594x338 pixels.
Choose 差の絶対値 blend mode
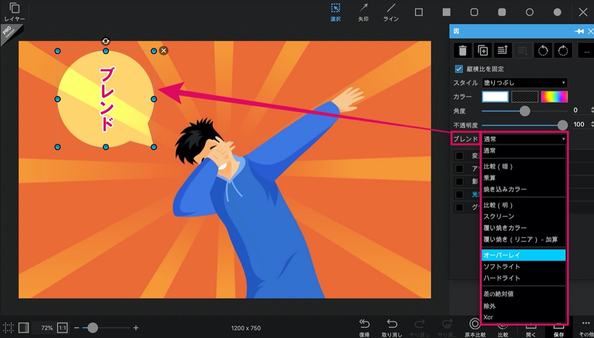(523, 294)
